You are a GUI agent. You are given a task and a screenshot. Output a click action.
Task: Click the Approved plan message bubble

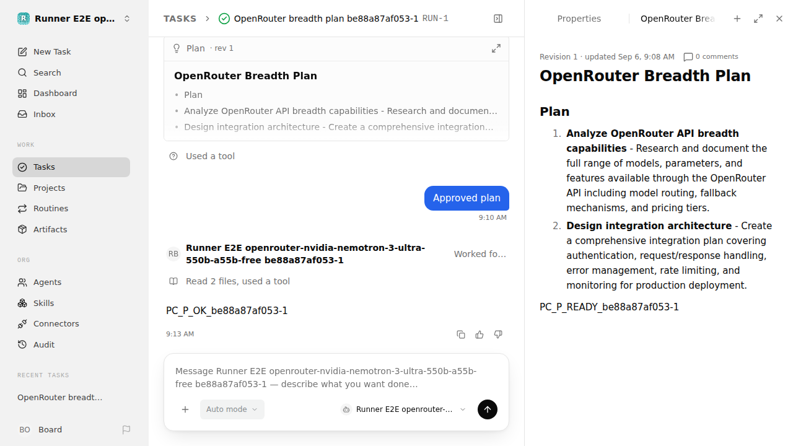tap(467, 198)
